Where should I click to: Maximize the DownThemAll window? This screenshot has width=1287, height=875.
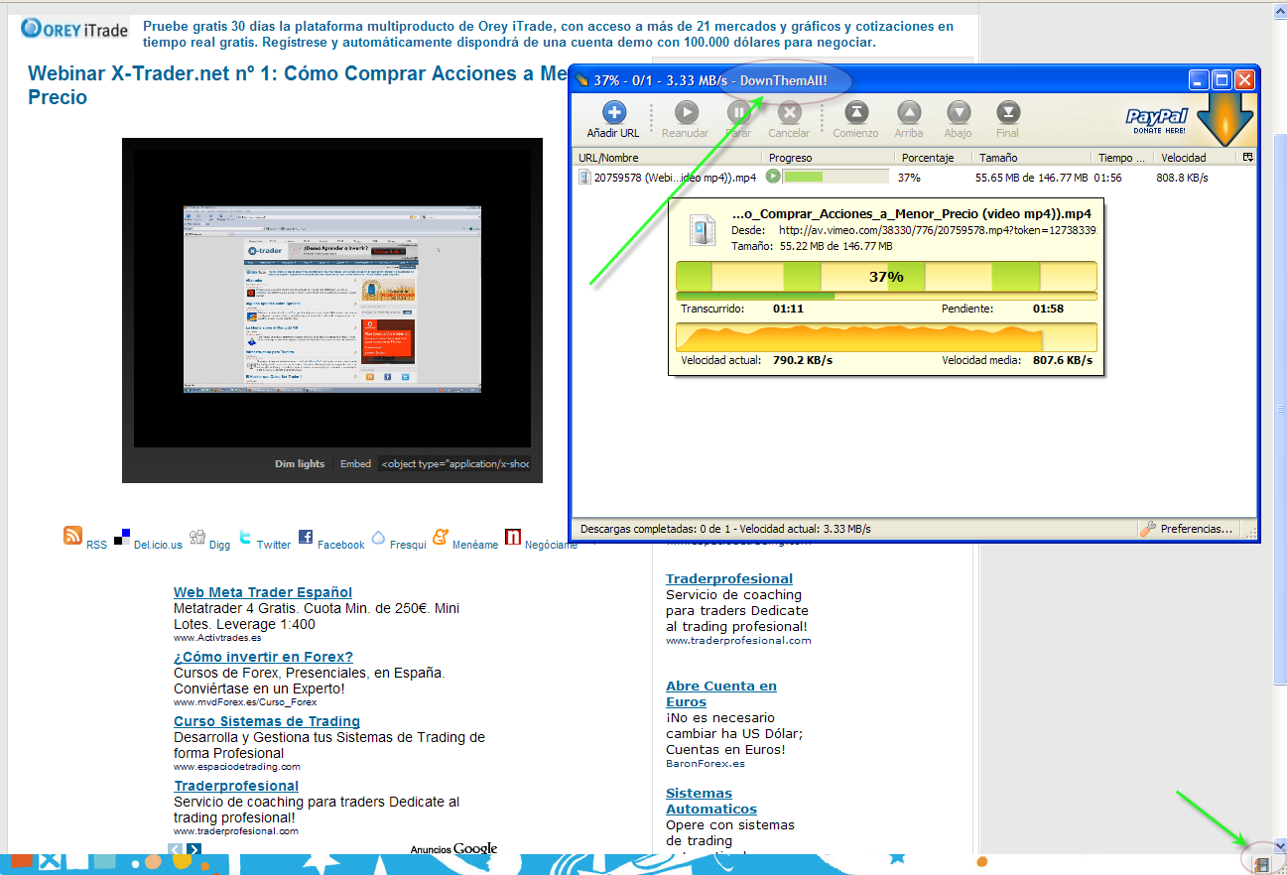[x=1223, y=80]
